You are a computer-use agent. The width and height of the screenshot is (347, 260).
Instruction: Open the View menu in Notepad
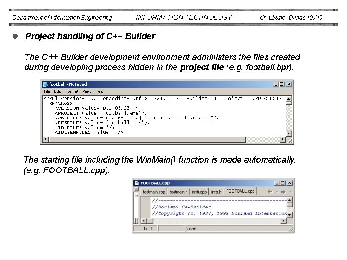pyautogui.click(x=87, y=91)
